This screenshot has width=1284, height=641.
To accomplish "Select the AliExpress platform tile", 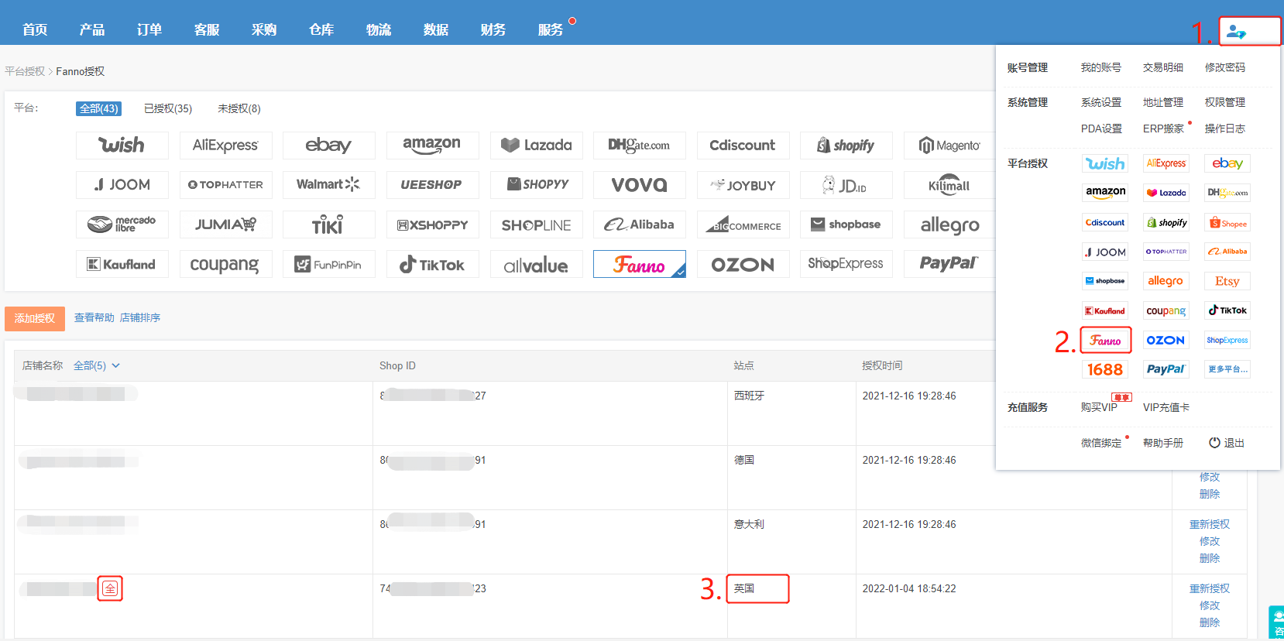I will (225, 146).
